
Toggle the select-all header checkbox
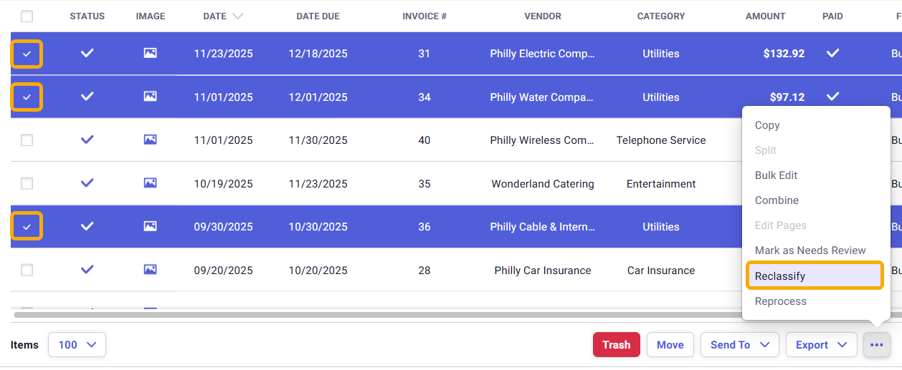pos(27,16)
